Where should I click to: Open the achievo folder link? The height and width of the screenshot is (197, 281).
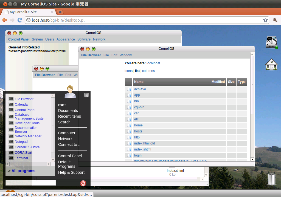click(x=140, y=89)
